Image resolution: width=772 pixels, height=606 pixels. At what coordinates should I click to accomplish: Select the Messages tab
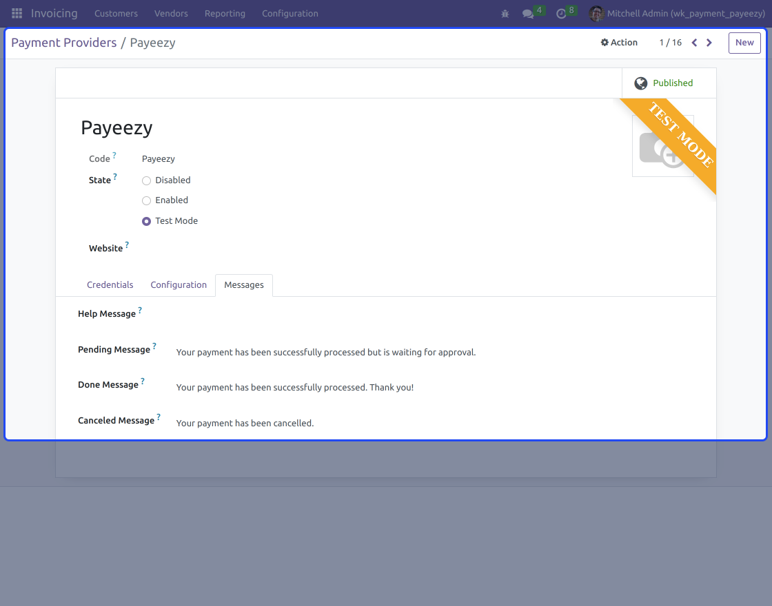point(244,285)
